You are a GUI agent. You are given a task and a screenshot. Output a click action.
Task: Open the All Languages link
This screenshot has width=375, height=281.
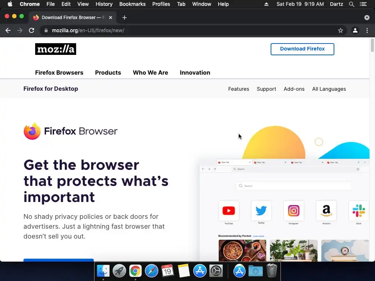point(329,89)
